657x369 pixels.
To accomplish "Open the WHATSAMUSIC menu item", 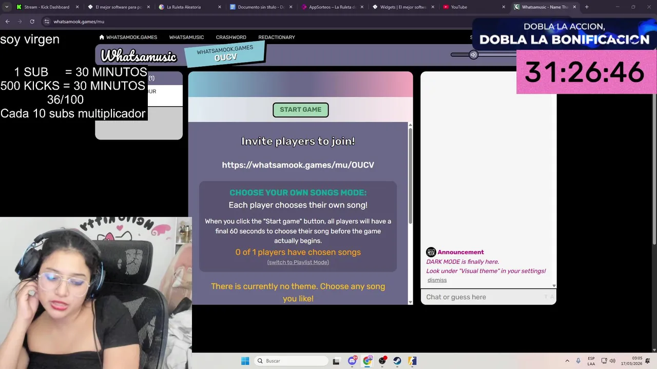I will pos(186,37).
